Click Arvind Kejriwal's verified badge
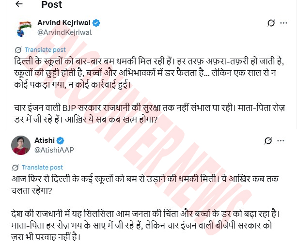Screen dimensions: 297x247 (96, 23)
